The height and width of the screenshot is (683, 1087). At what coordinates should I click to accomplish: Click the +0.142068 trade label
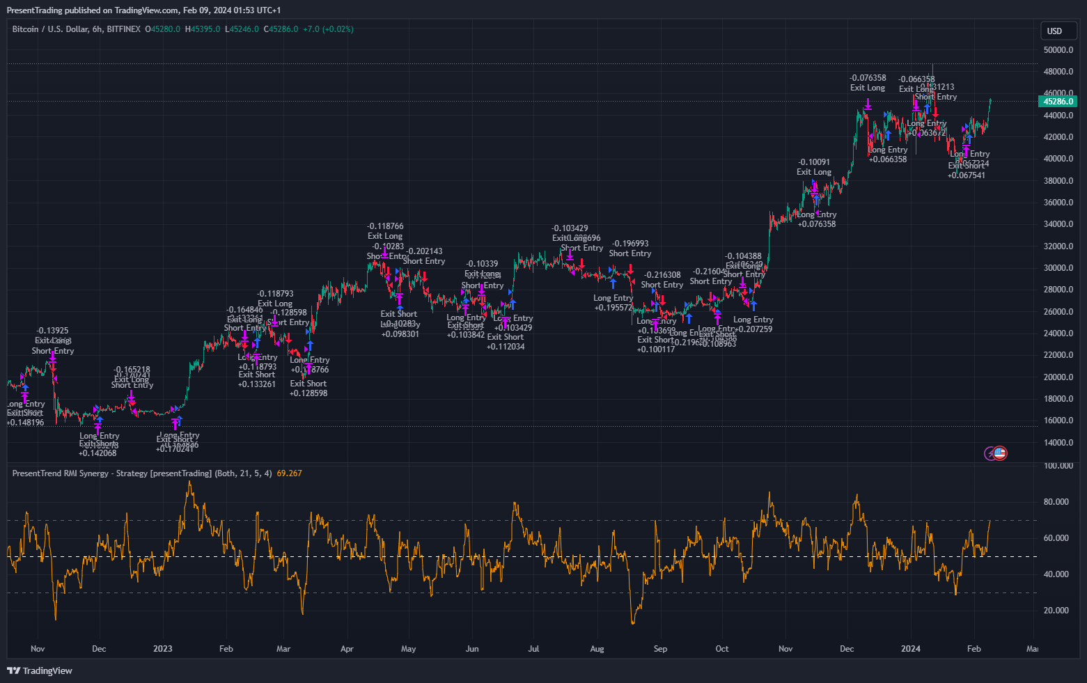tap(97, 453)
